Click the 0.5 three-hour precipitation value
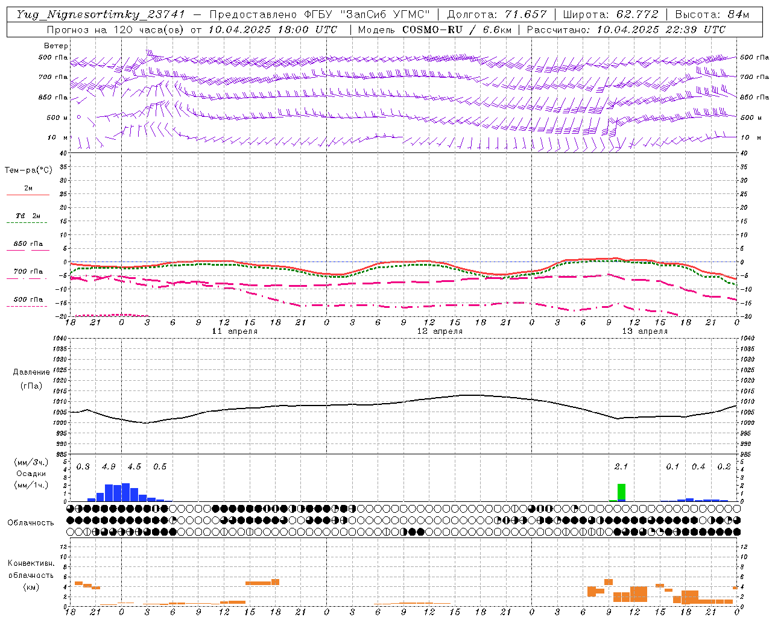 160,467
